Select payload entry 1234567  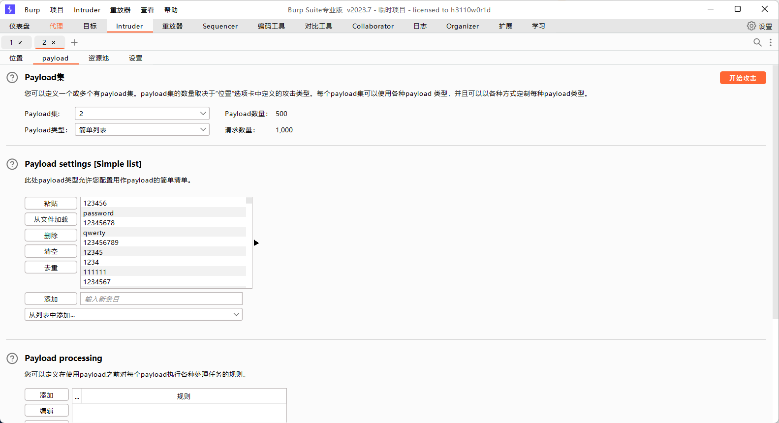pos(163,282)
